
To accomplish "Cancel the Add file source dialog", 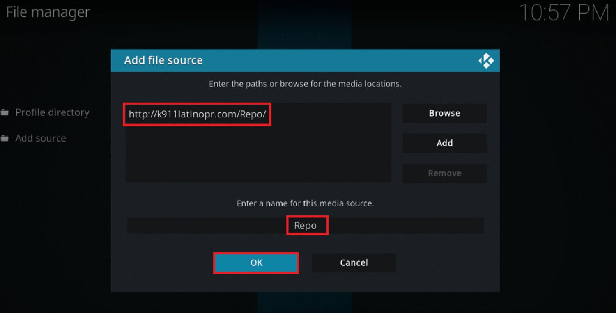I will pyautogui.click(x=354, y=263).
